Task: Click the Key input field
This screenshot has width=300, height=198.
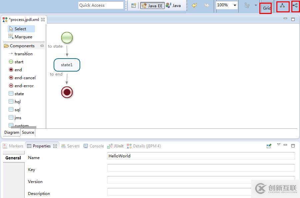Action: (x=201, y=168)
